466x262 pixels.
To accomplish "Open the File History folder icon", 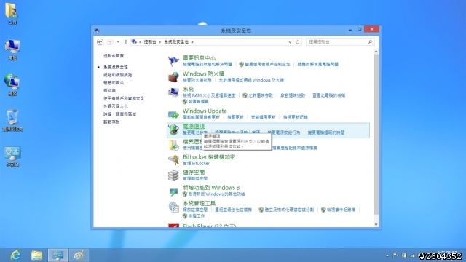I will (x=173, y=145).
